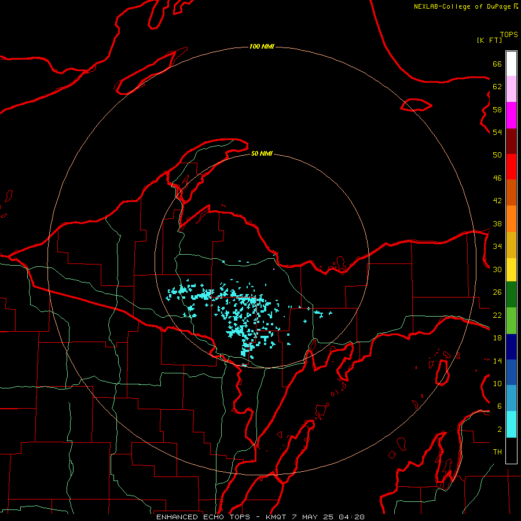Click the light blue 6 kft legend swatch
Image resolution: width=521 pixels, height=521 pixels.
(511, 398)
